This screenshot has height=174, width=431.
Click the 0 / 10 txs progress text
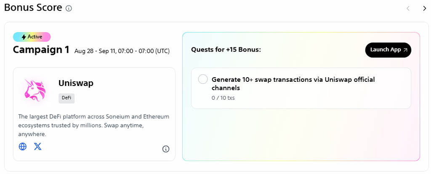coord(223,98)
